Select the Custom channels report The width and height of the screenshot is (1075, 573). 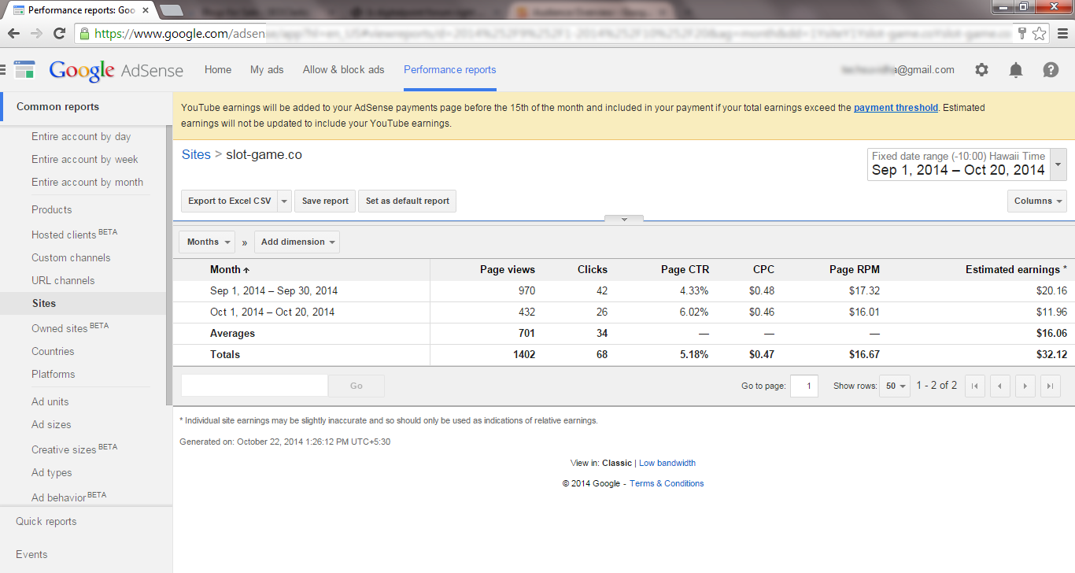click(71, 258)
